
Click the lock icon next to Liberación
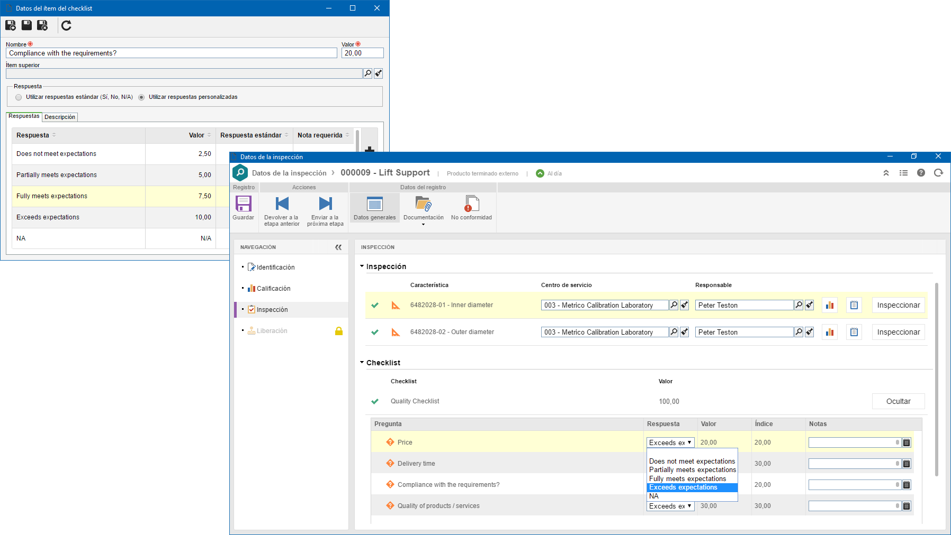pyautogui.click(x=339, y=331)
